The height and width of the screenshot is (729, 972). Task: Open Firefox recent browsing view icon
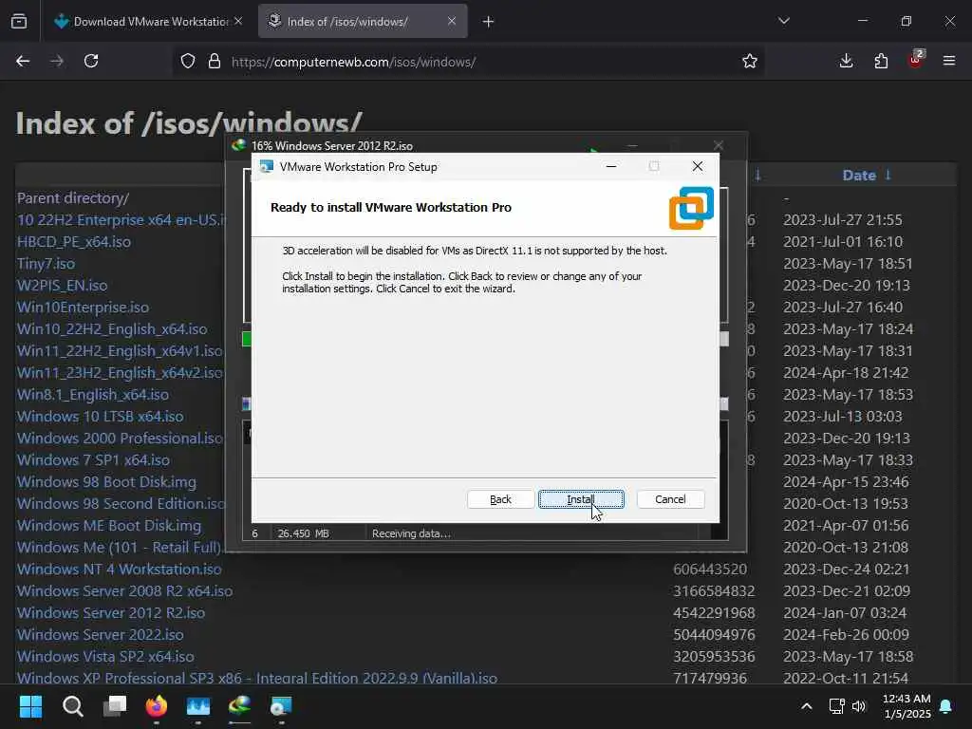point(19,22)
